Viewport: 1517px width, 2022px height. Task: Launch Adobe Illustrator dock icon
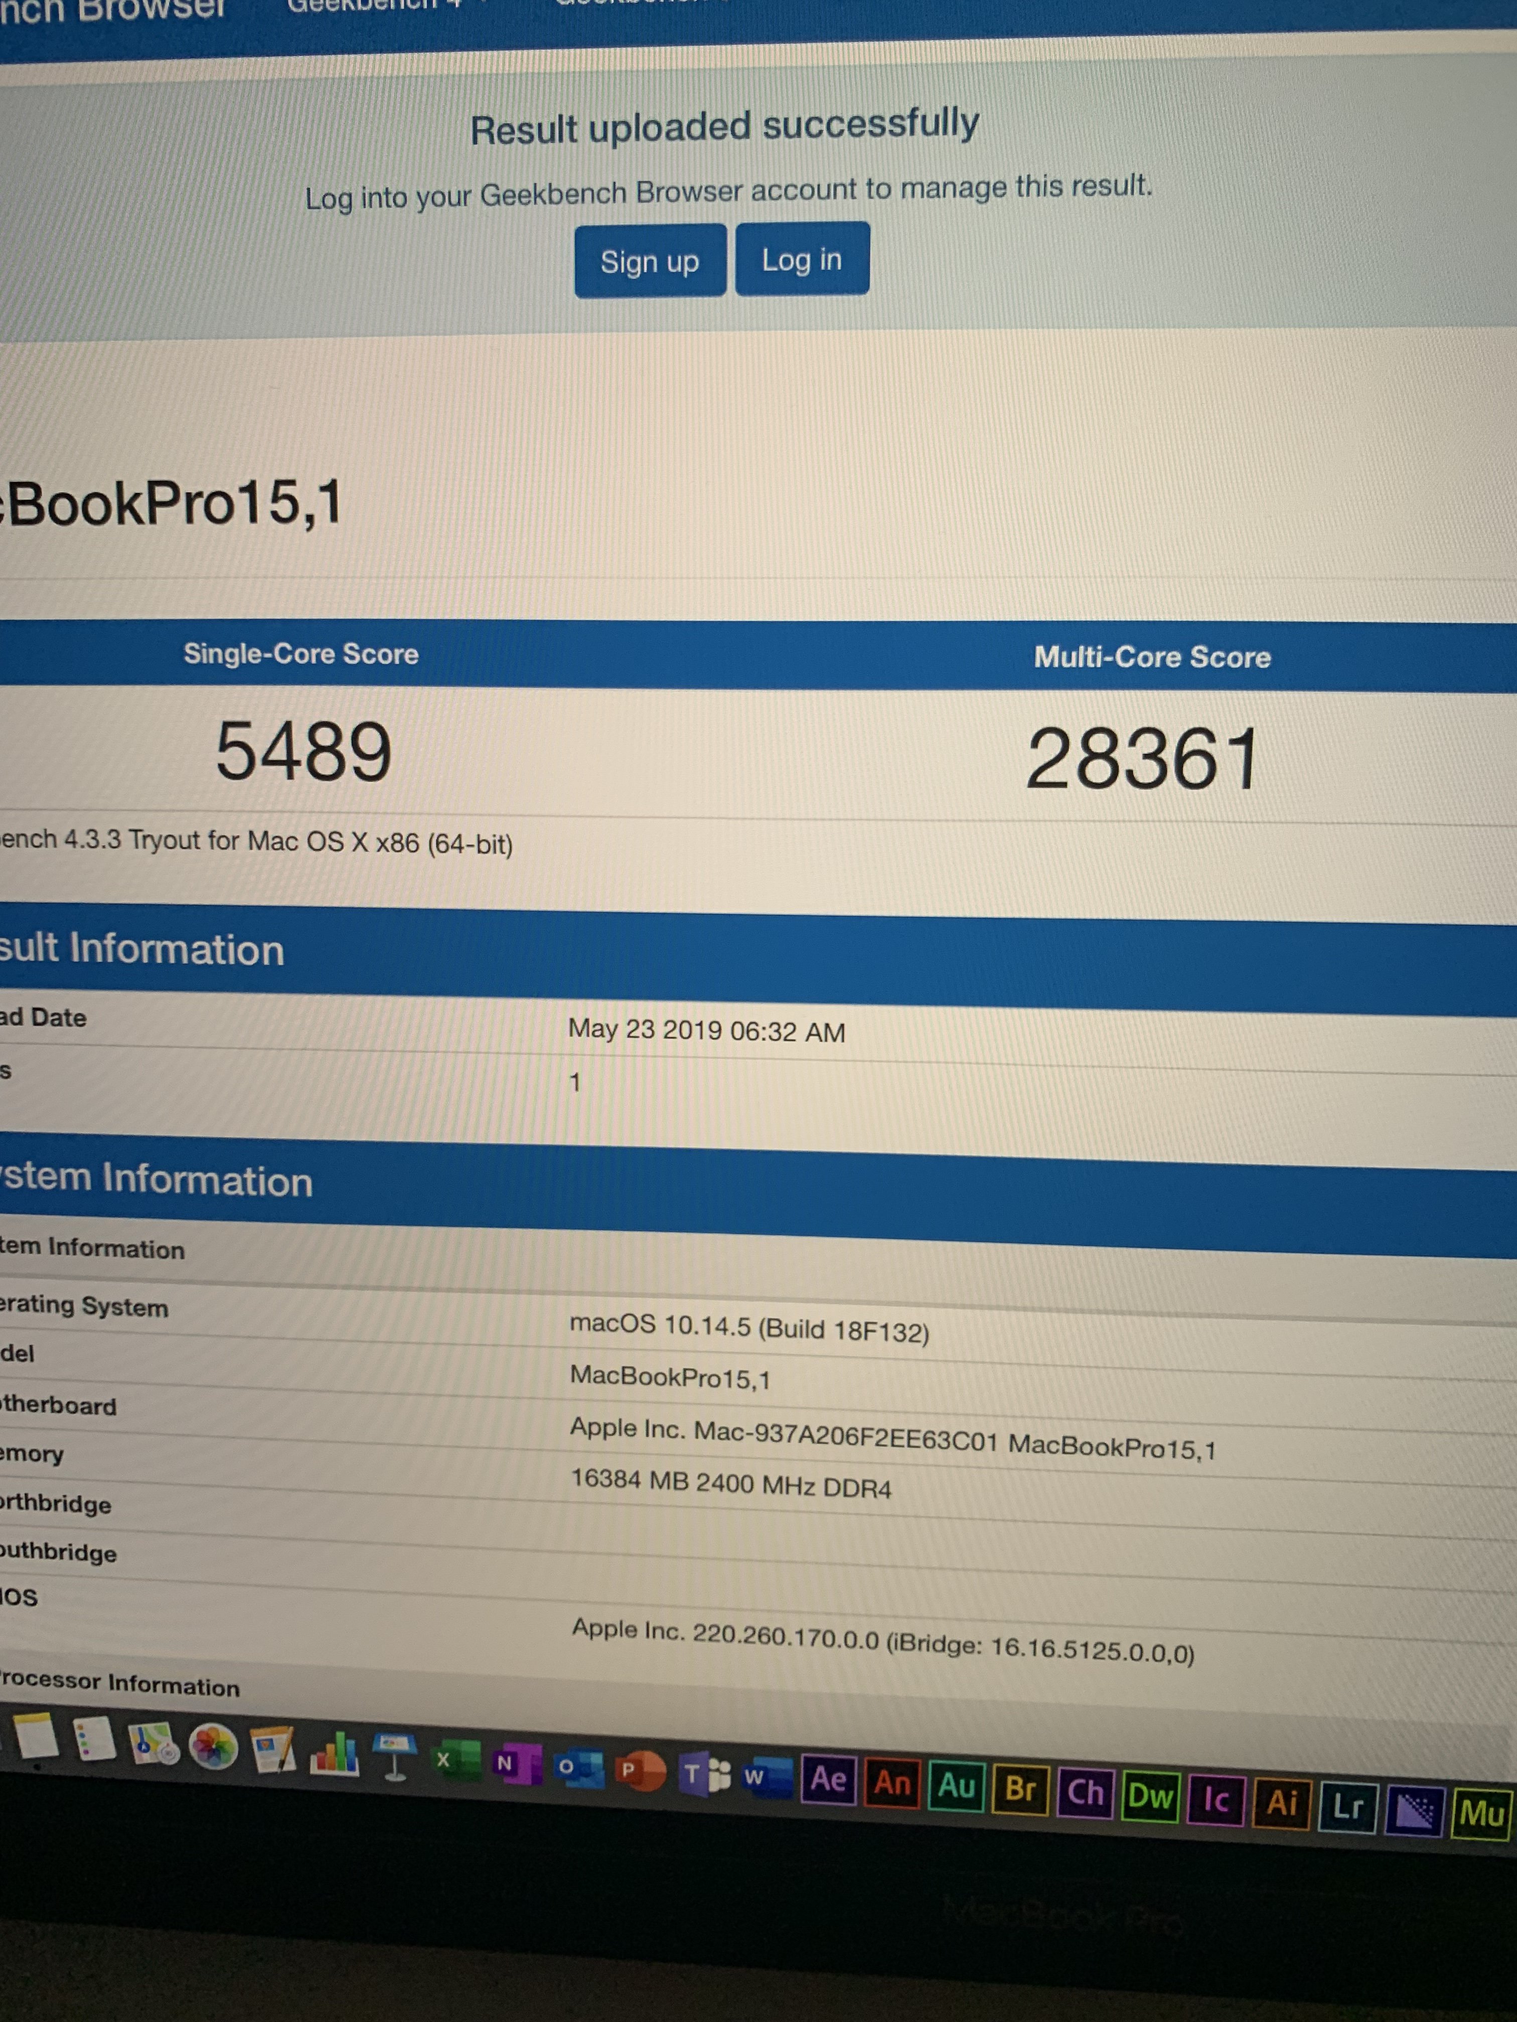coord(1281,1803)
